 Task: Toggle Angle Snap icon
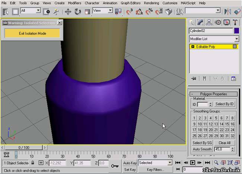tap(139, 12)
